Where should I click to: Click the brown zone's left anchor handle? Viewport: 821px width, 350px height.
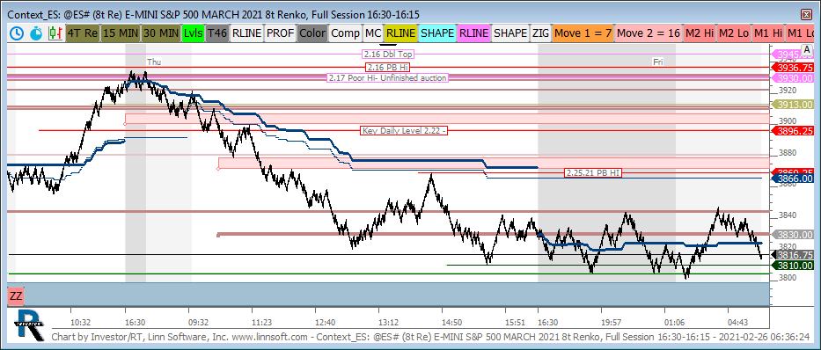(x=218, y=235)
